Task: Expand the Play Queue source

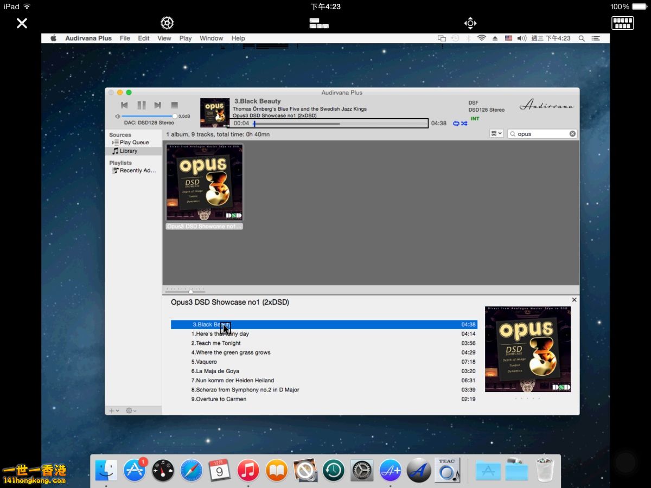Action: pyautogui.click(x=112, y=143)
